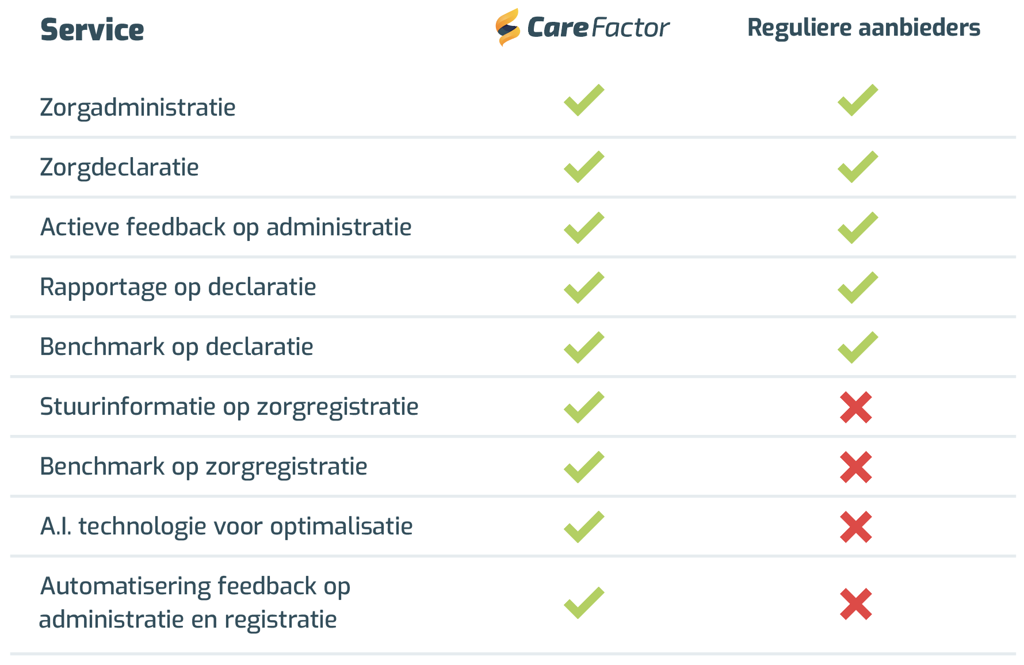Click red cross for Automatisering feedback row

[856, 604]
